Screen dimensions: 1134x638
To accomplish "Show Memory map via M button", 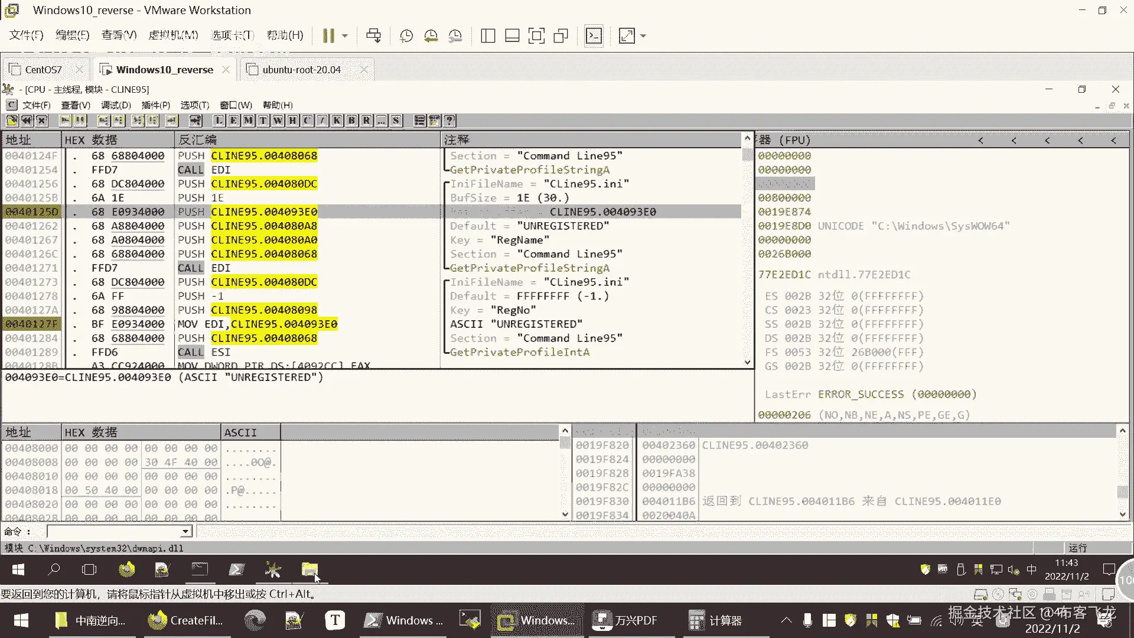I will 248,121.
